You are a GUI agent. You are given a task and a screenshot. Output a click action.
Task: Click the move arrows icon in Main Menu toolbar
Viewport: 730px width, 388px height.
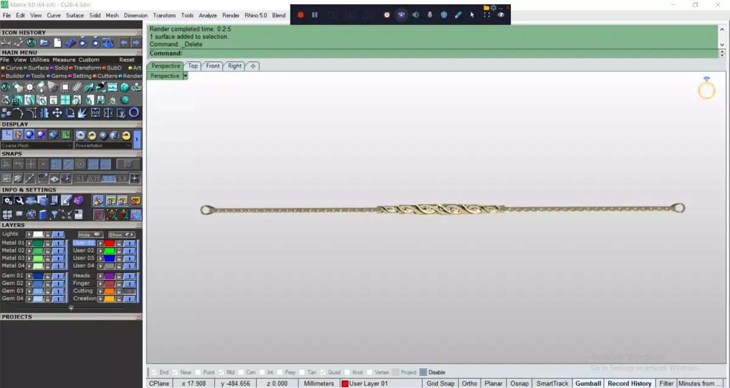pos(57,113)
